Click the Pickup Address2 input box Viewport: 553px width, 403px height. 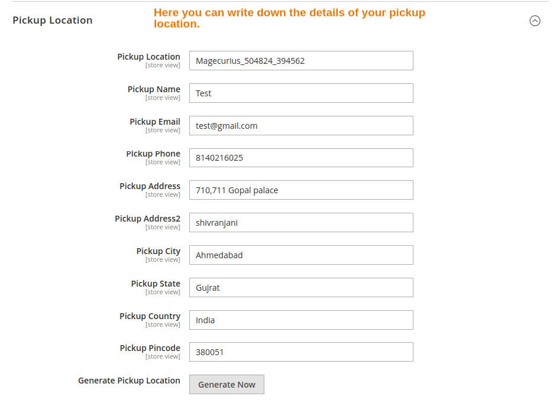[301, 223]
